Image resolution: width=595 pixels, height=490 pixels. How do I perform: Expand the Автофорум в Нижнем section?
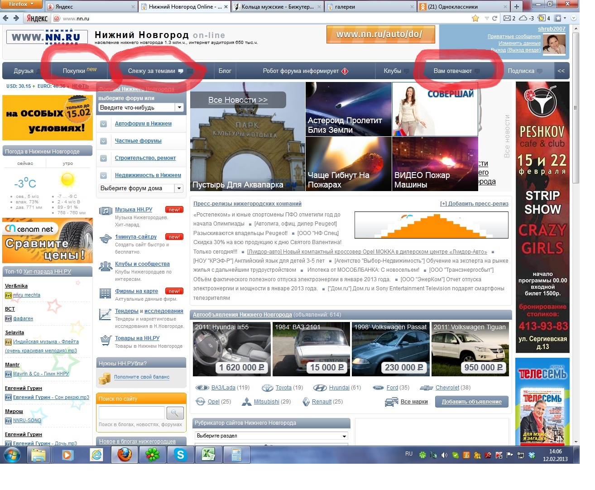tap(103, 124)
